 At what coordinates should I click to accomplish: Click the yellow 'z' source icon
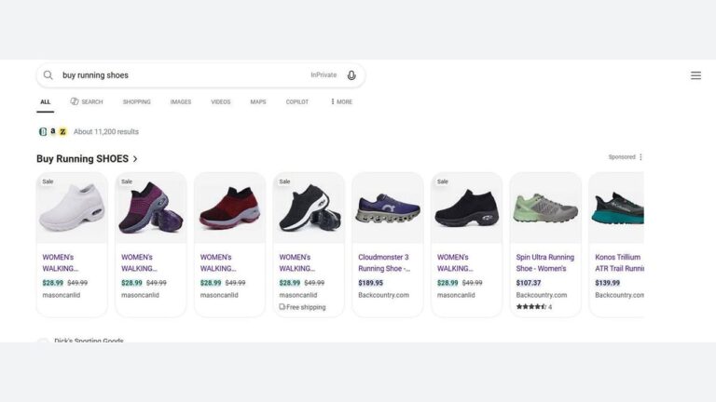(63, 132)
